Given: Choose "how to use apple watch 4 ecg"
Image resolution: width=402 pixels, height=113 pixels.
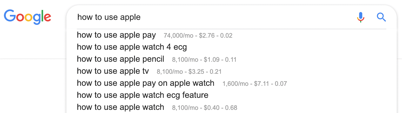Looking at the screenshot, I should click(132, 47).
